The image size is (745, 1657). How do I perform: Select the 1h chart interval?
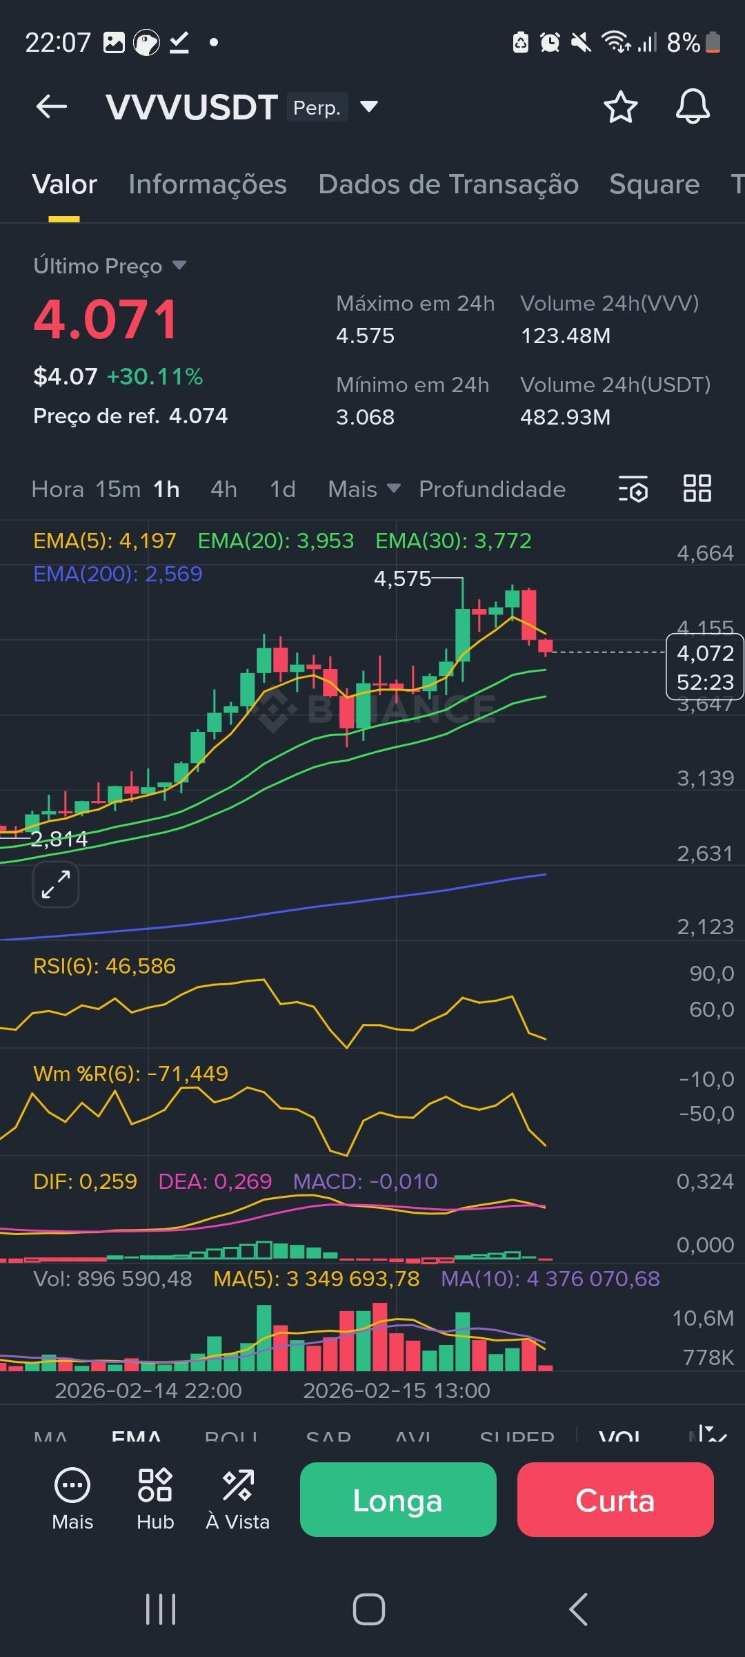click(x=166, y=489)
